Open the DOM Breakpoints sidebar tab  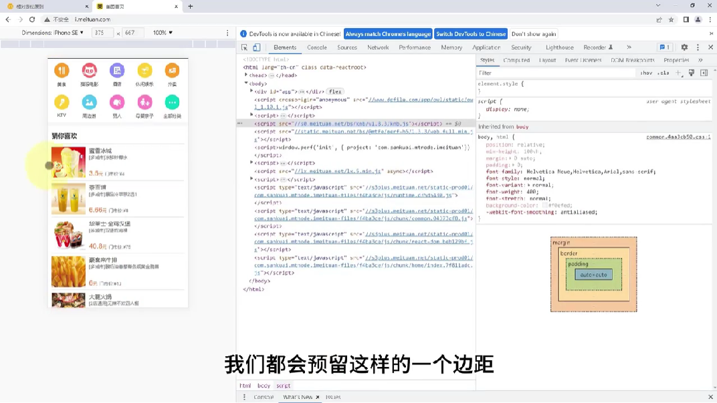(x=633, y=60)
